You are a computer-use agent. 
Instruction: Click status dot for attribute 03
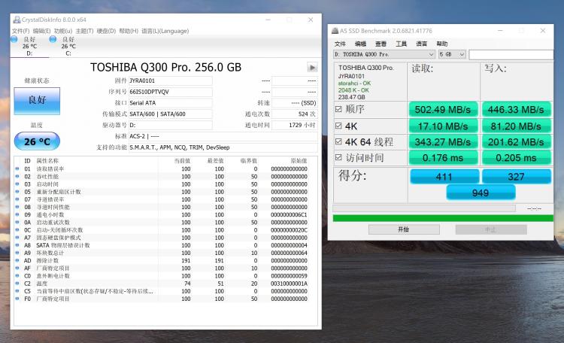click(x=17, y=184)
